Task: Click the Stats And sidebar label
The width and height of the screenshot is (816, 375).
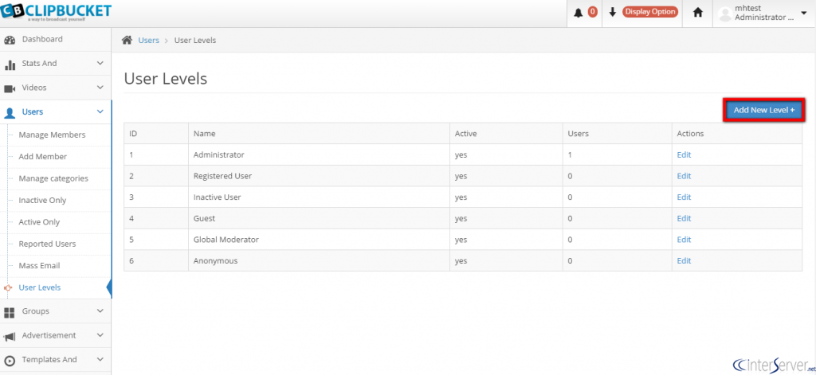Action: click(x=40, y=64)
